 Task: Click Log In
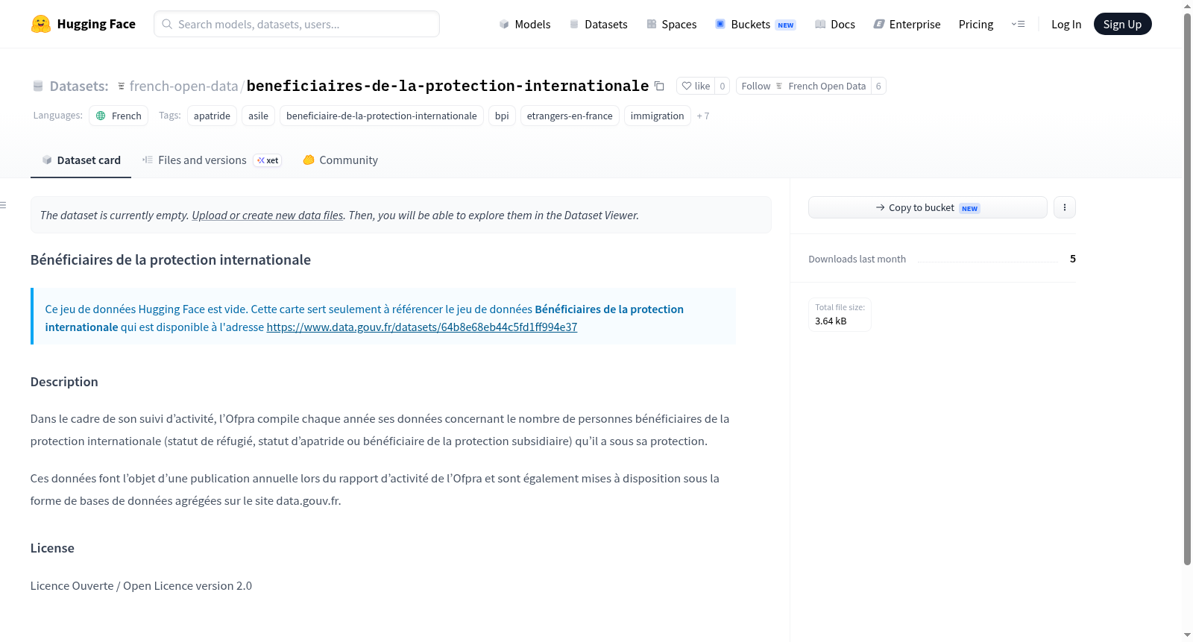pos(1066,25)
